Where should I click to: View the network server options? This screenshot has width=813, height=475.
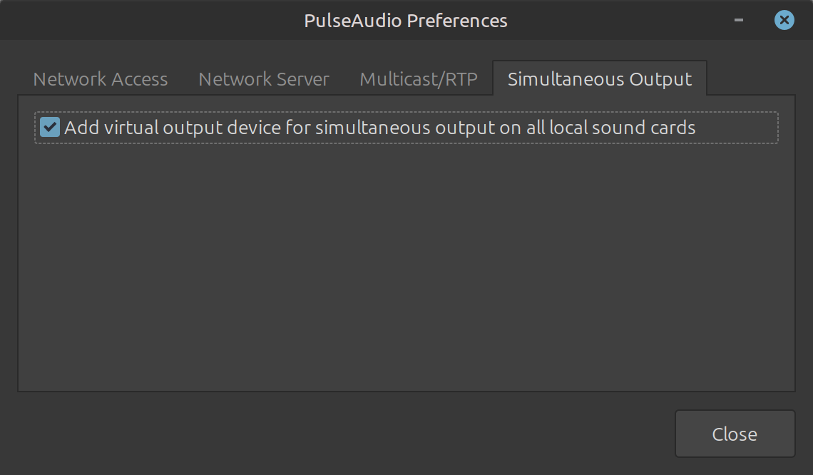[264, 79]
